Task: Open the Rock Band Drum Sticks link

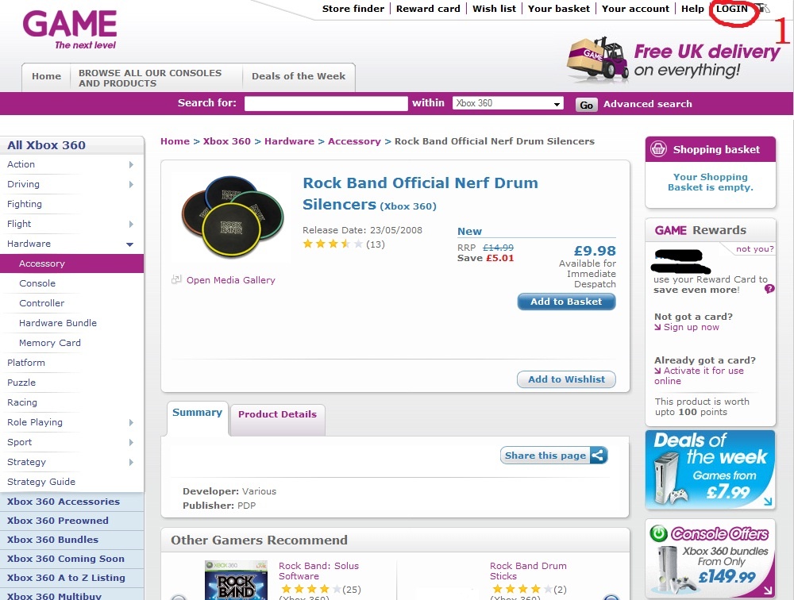Action: tap(528, 571)
